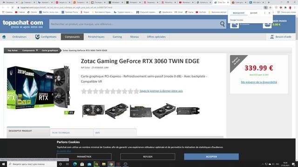Click REFUSER cookies button

pyautogui.click(x=148, y=157)
